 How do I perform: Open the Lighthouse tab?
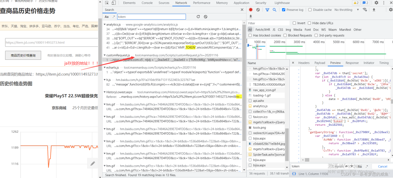click(x=282, y=3)
